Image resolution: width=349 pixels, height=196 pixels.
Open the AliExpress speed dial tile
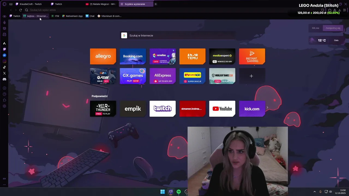coord(163,76)
